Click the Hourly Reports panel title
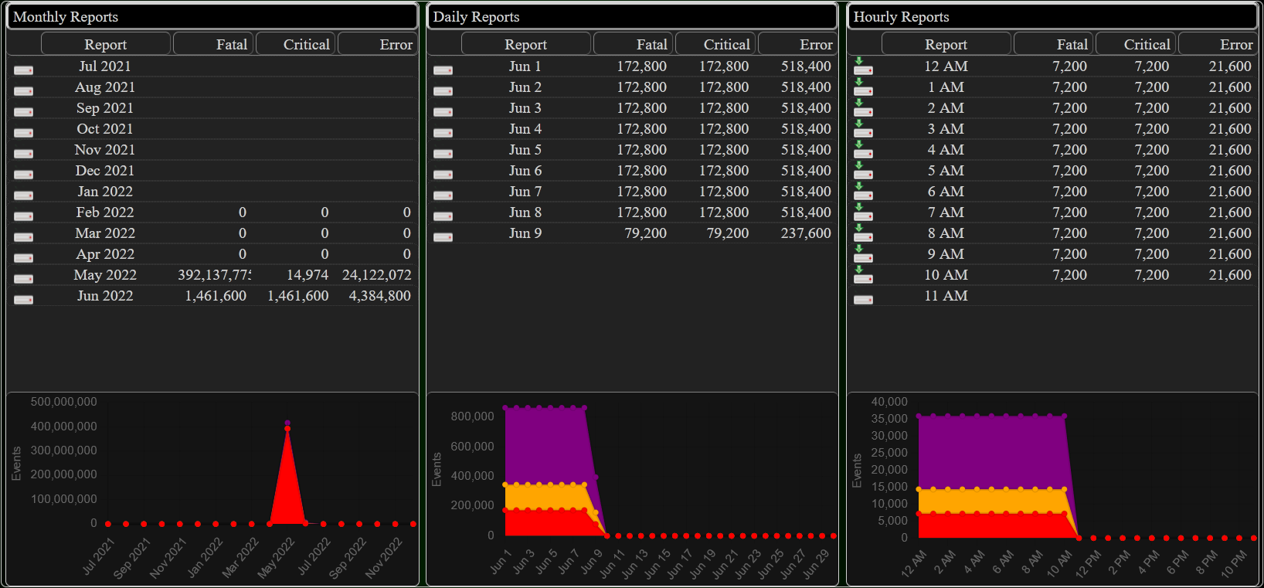1264x588 pixels. 901,17
